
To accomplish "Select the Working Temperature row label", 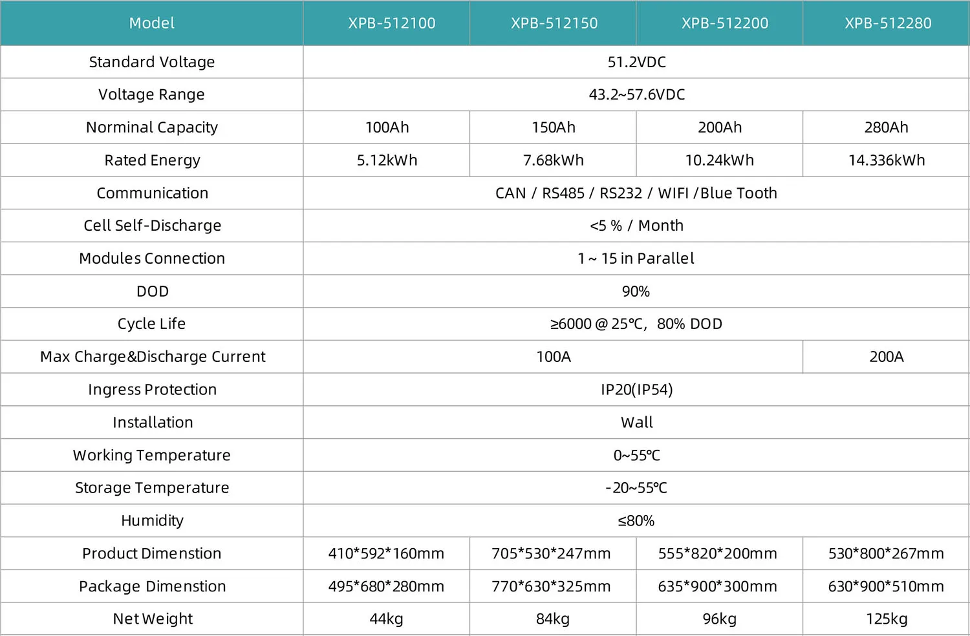I will click(152, 455).
